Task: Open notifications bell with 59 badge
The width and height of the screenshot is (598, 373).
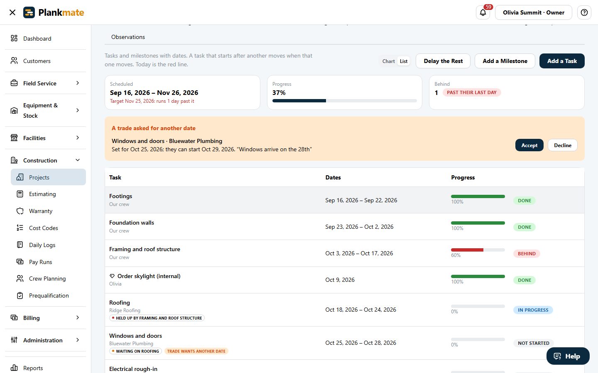Action: (x=483, y=12)
